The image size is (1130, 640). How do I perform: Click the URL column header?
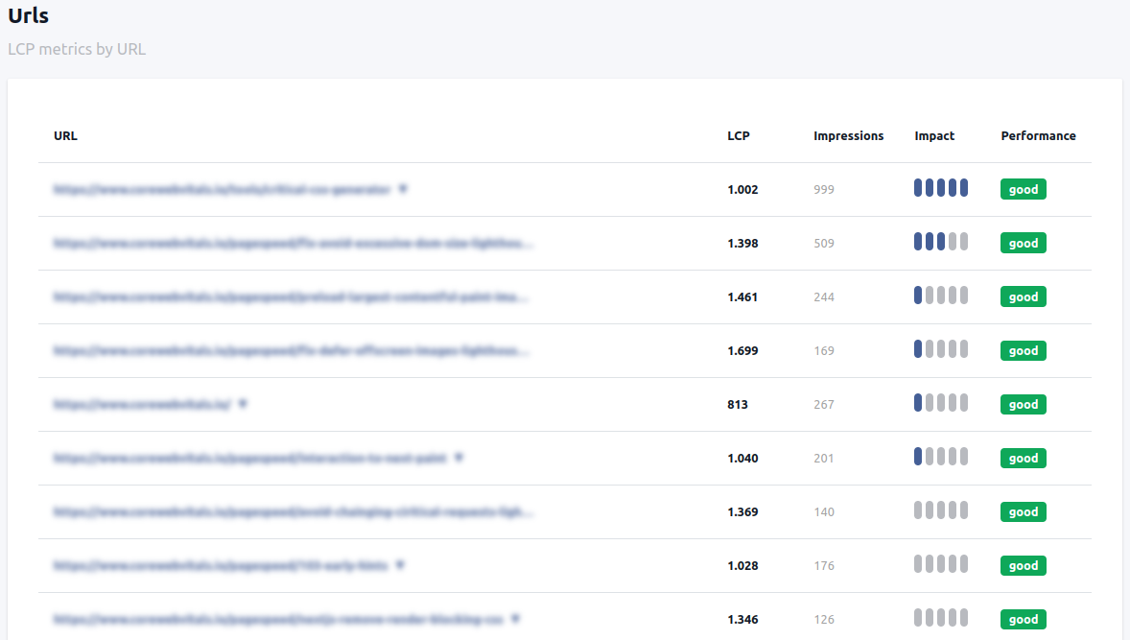click(x=65, y=136)
